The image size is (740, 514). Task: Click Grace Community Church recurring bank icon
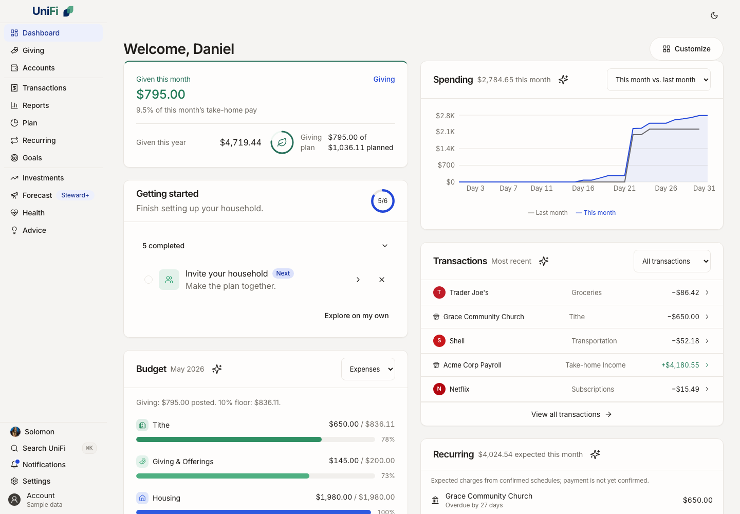[x=435, y=500]
